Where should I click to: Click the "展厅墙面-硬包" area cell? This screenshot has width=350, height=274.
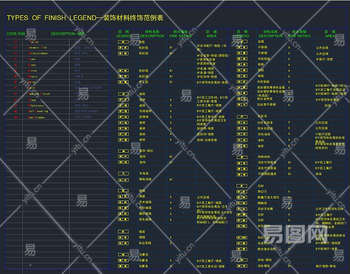(x=326, y=266)
